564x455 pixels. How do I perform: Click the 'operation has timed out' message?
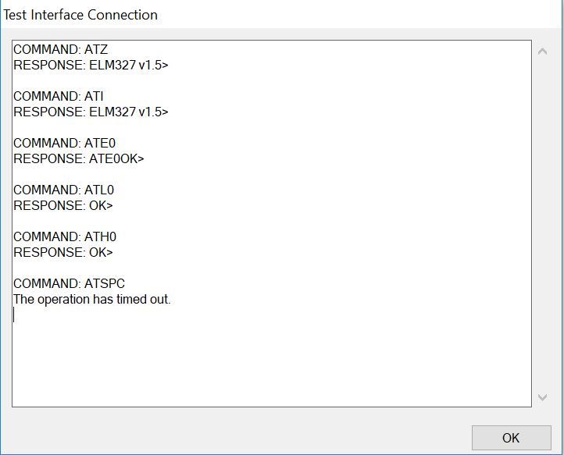click(x=92, y=300)
